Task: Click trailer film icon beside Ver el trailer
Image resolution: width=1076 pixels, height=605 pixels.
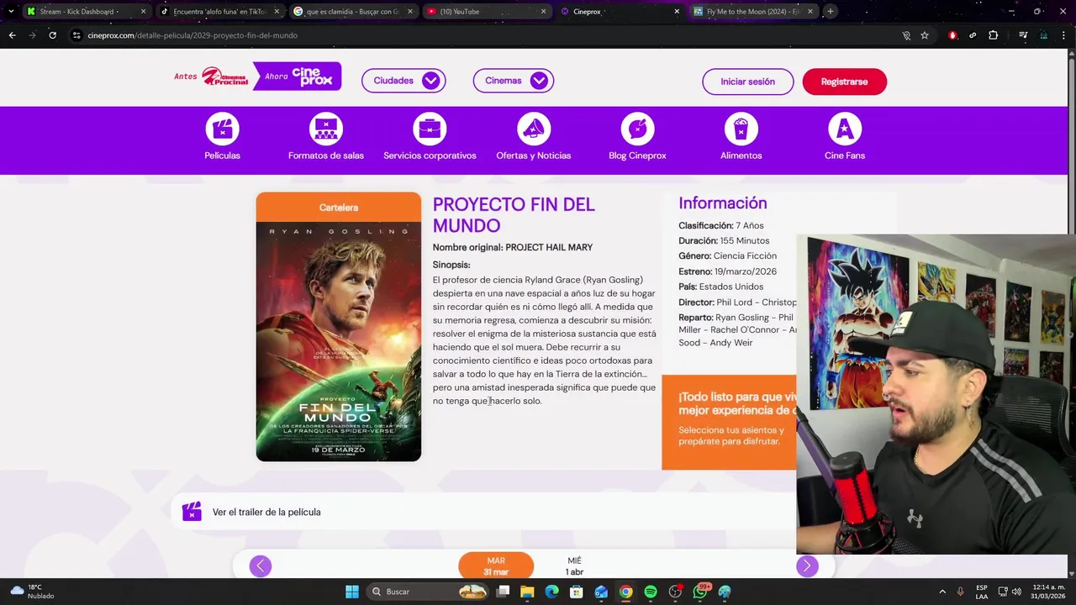Action: point(192,512)
